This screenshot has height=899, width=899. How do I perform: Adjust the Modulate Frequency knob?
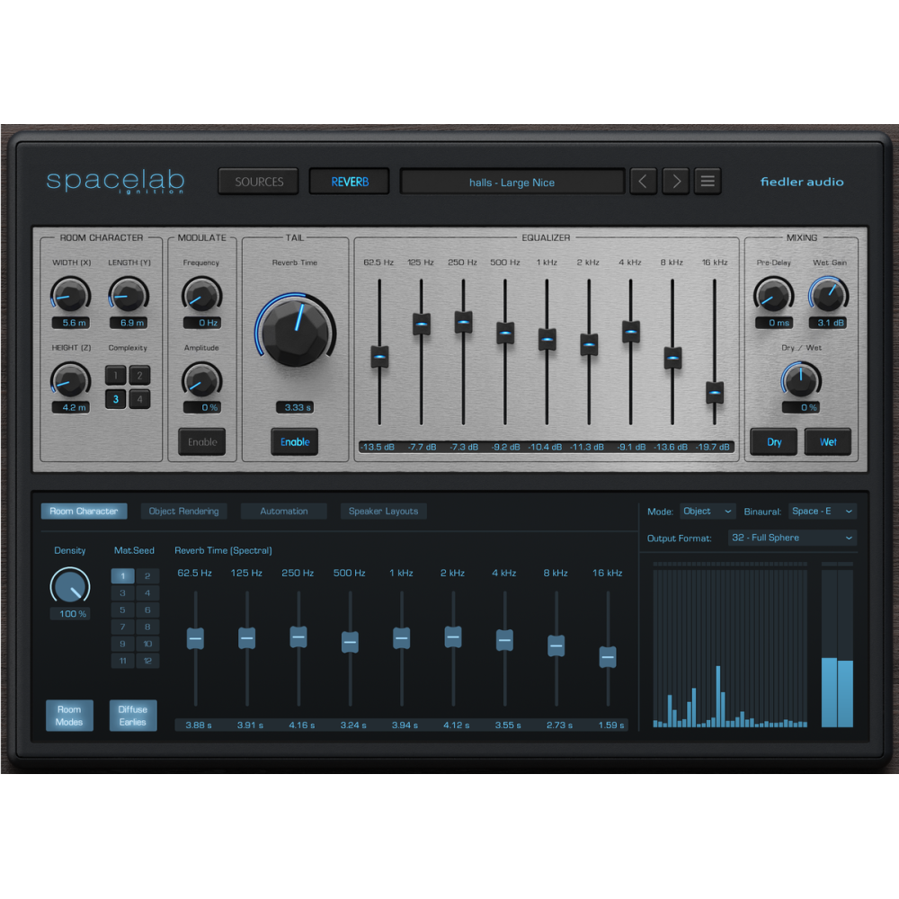pos(200,297)
